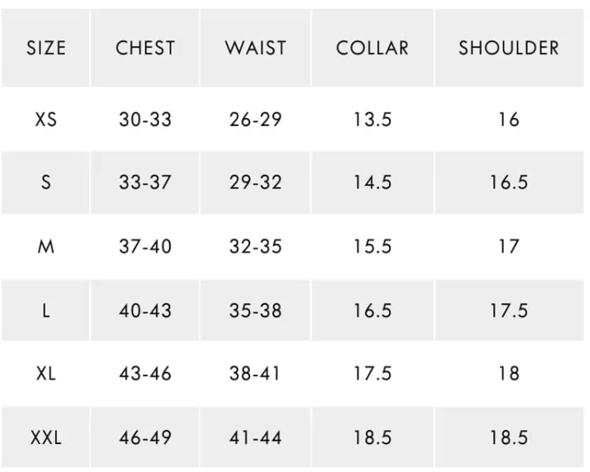Click shoulder value 16.5

[508, 182]
